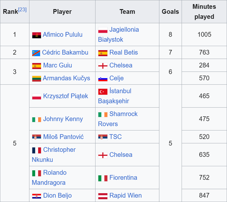Go to Krzysztof Piątek's page
This screenshot has height=202, width=227.
pyautogui.click(x=65, y=96)
